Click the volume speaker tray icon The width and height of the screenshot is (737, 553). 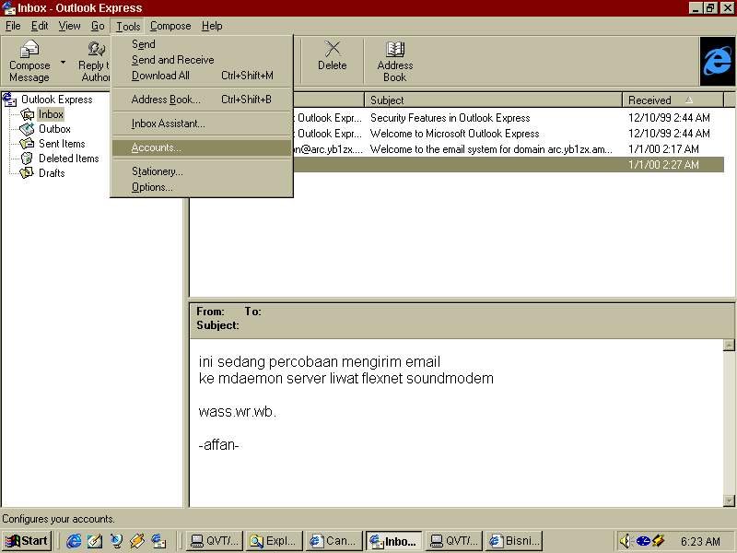click(626, 541)
